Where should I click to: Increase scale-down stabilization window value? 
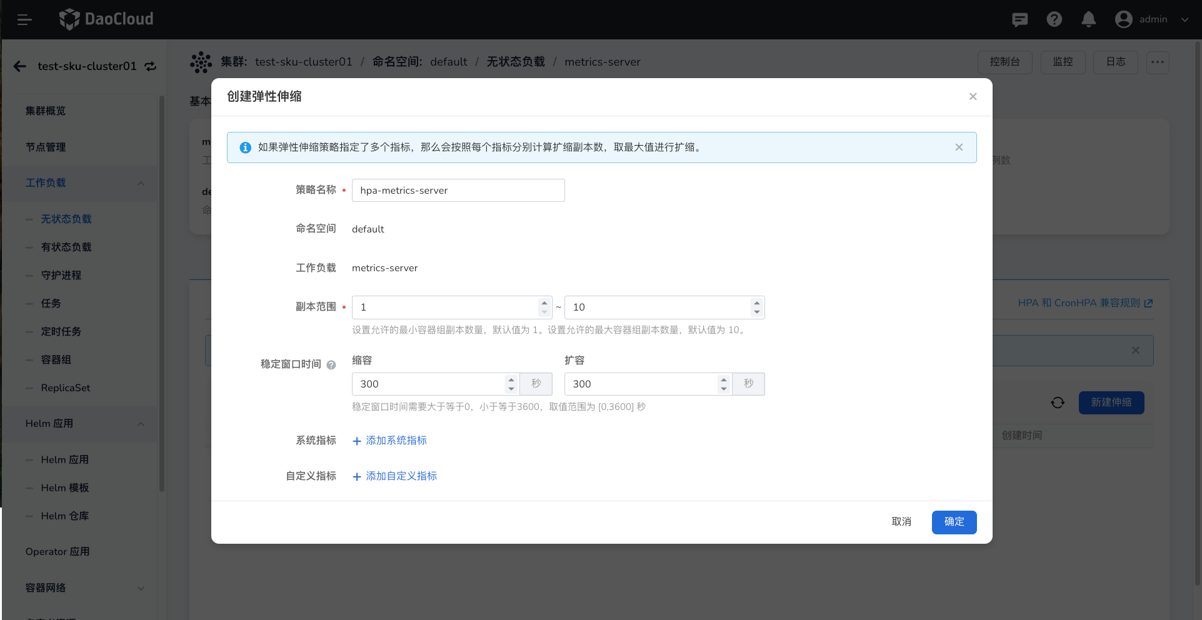point(511,379)
